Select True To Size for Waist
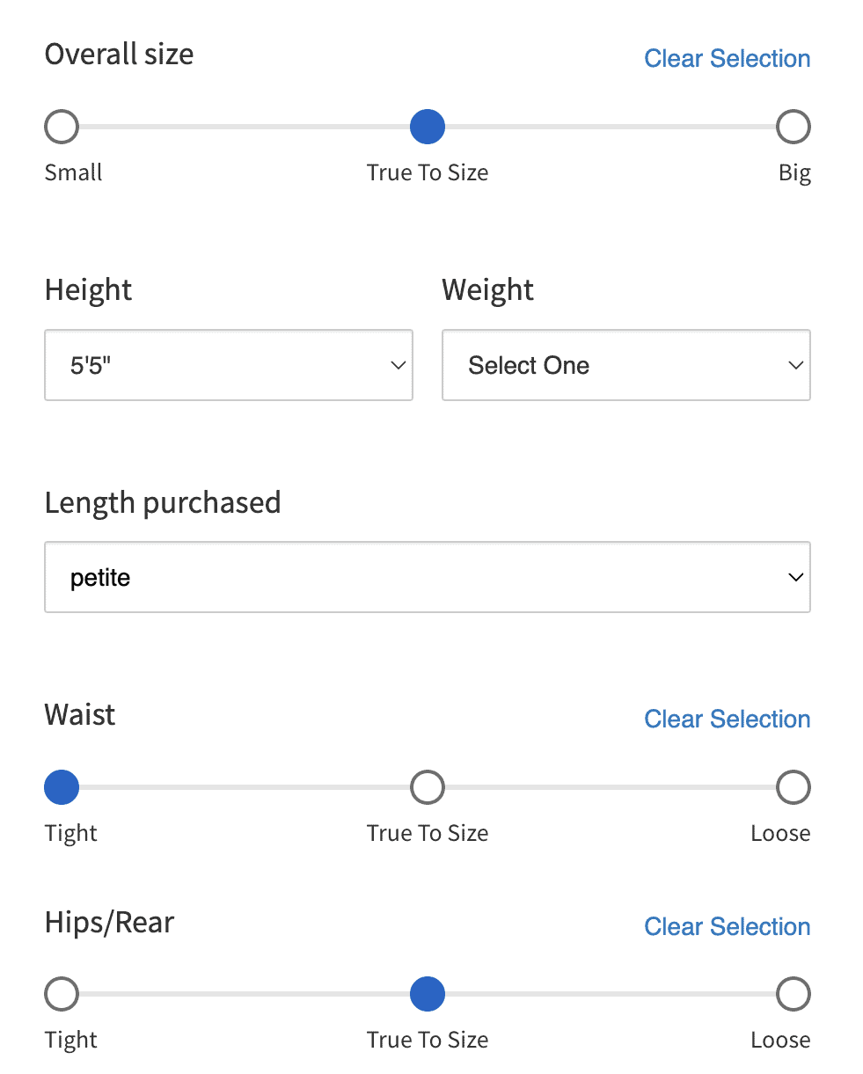 point(428,788)
